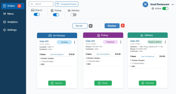Click the Menu utensils icon in sidebar
The width and height of the screenshot is (176, 94).
(4, 14)
